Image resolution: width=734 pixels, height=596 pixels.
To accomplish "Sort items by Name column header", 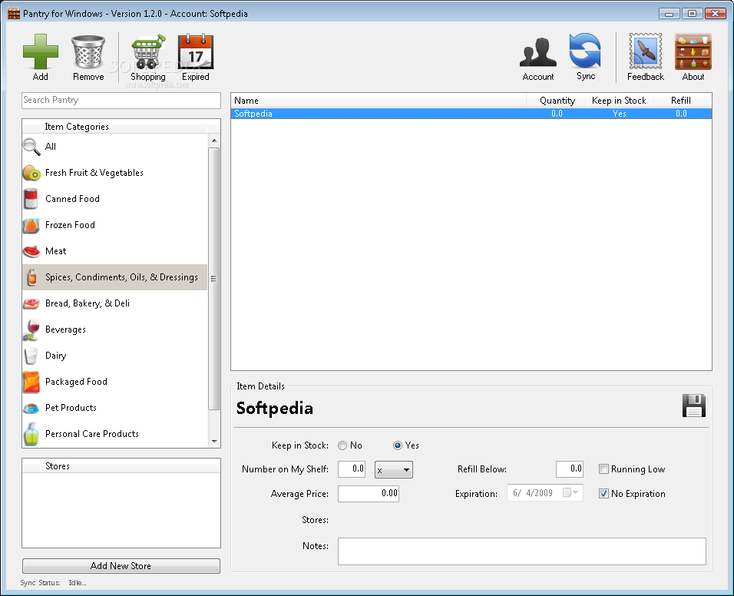I will [379, 100].
